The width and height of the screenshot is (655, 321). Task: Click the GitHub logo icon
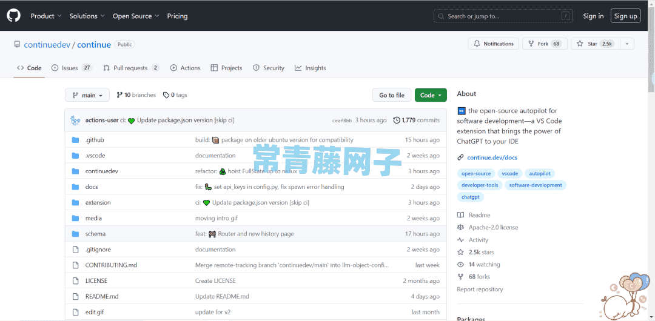(13, 16)
